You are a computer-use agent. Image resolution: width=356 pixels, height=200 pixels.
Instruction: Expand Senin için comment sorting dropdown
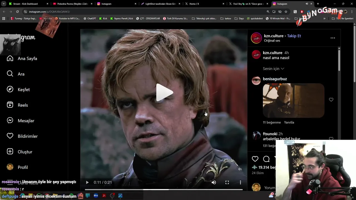pyautogui.click(x=273, y=69)
